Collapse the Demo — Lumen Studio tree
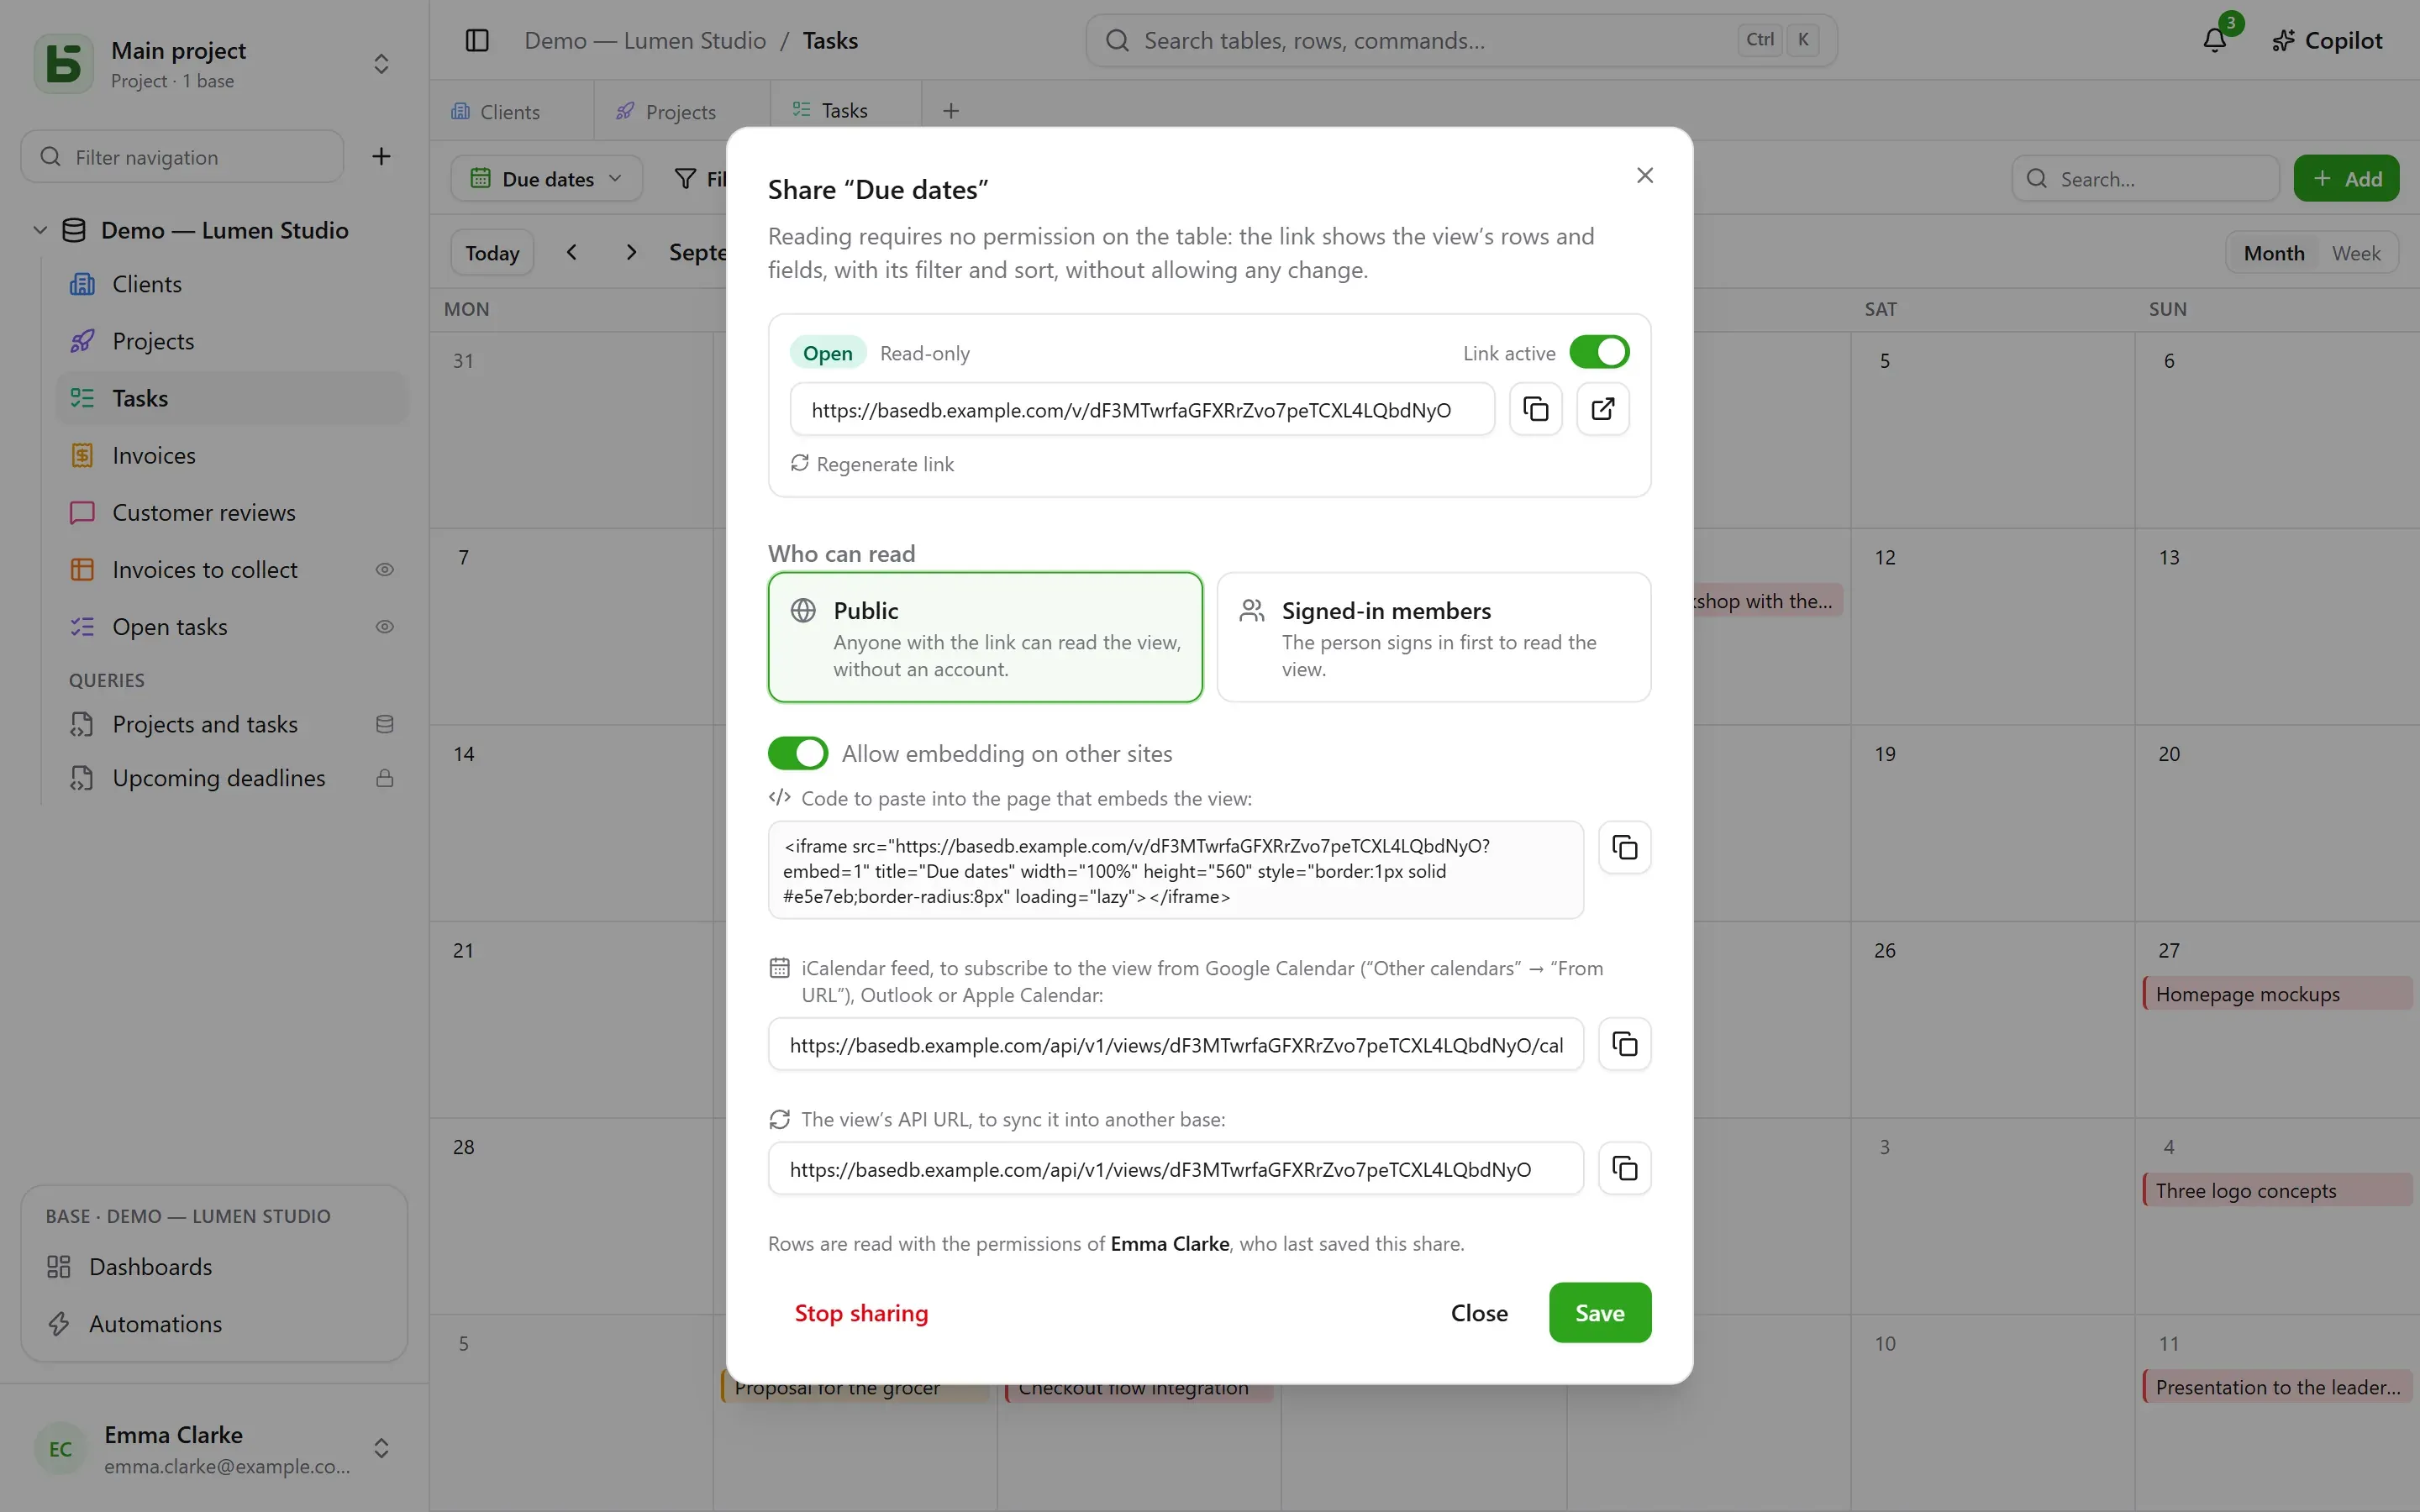The height and width of the screenshot is (1512, 2420). tap(40, 230)
